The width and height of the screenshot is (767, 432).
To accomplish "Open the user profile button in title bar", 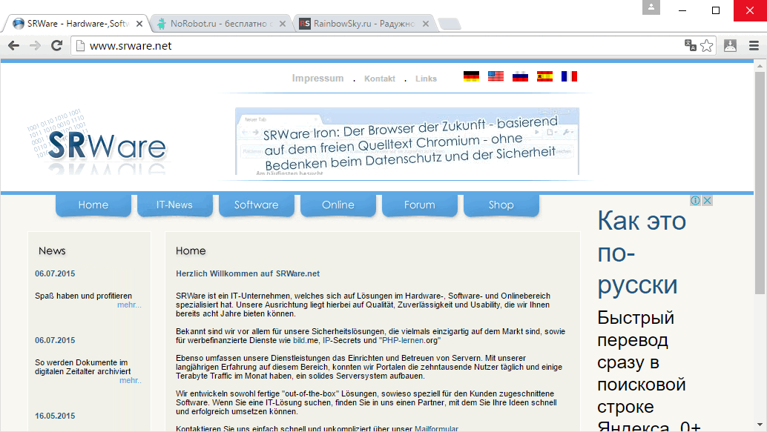I will 651,7.
